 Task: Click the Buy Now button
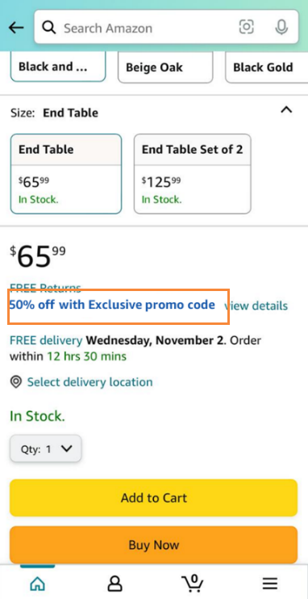coord(154,545)
